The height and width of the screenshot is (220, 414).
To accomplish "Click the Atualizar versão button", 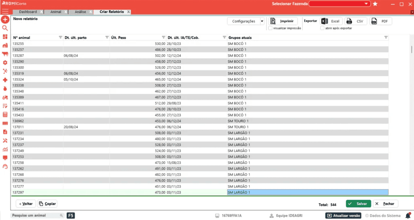I will point(344,216).
